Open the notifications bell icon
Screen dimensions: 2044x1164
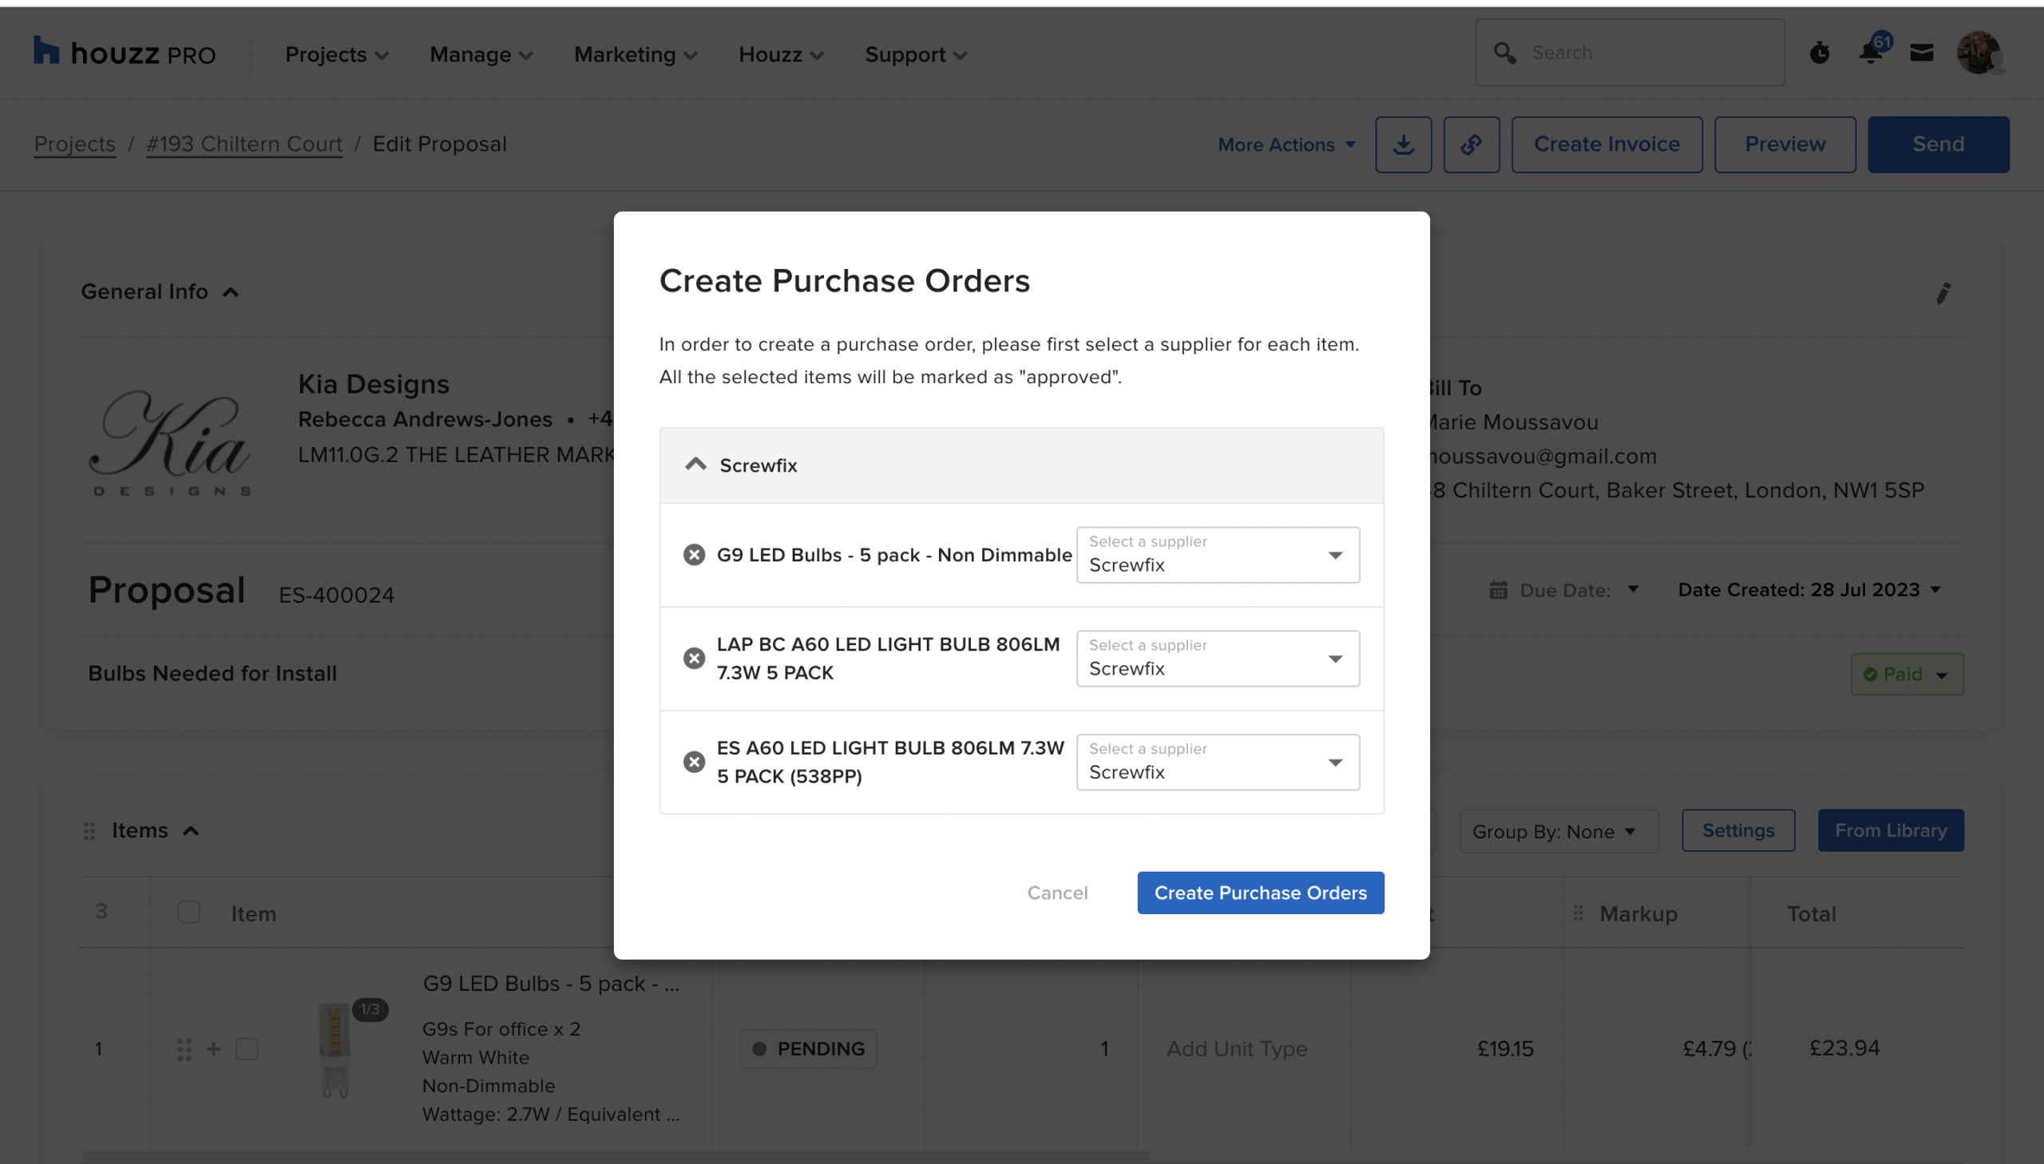click(x=1871, y=53)
